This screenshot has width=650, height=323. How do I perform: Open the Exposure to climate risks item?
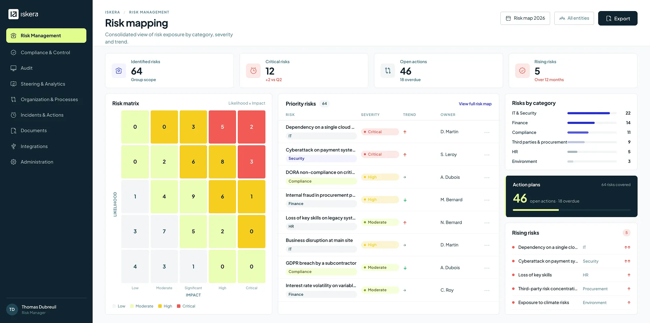[x=571, y=303]
